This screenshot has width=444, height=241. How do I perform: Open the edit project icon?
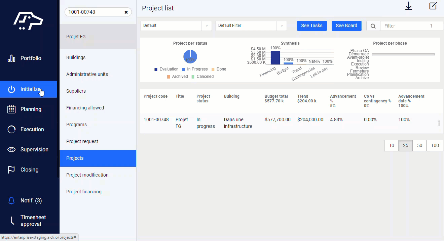[x=433, y=6]
